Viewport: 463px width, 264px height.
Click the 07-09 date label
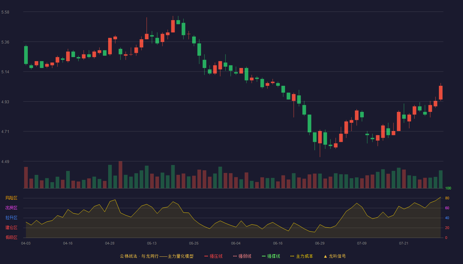[362, 243]
